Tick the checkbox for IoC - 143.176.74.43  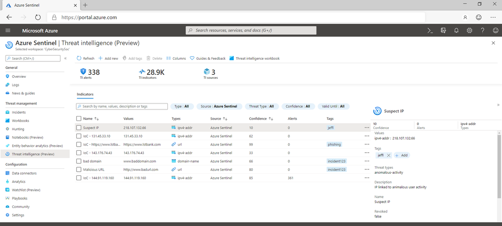tap(79, 153)
